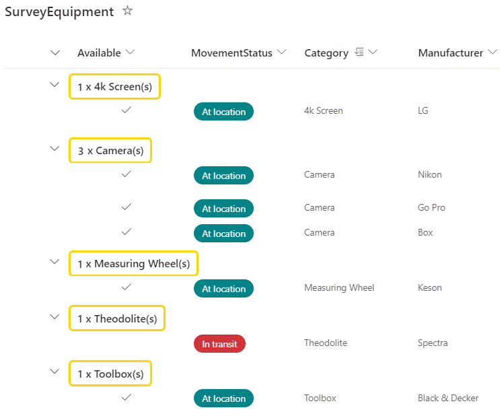Open the MovementStatus column dropdown menu
Screen dimensions: 500x416
coord(282,53)
